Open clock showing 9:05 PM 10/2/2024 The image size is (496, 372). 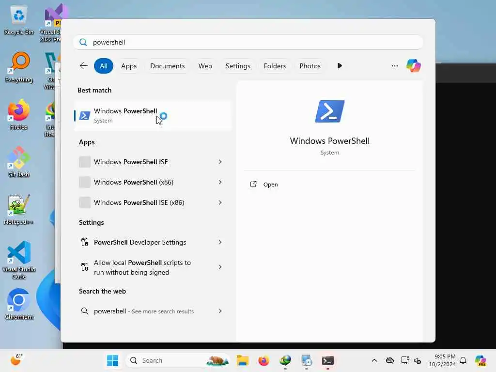pyautogui.click(x=442, y=360)
